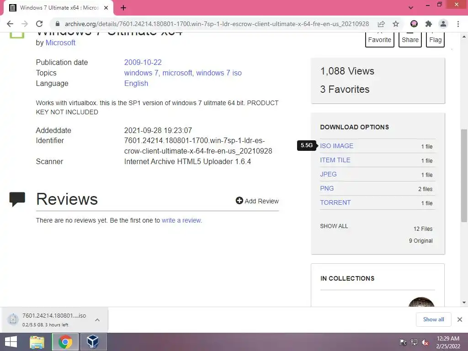This screenshot has width=468, height=351.
Task: Click the Reviews speech bubble icon
Action: 17,199
